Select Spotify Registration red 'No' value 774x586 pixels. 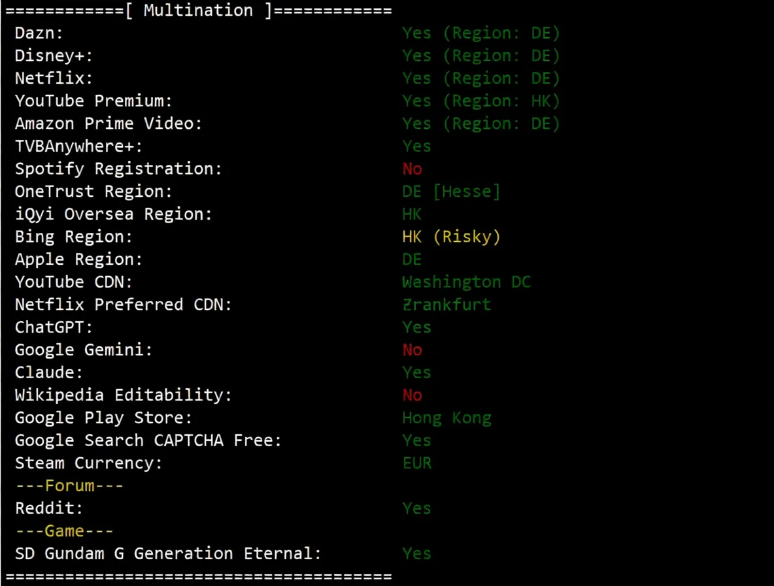point(412,169)
